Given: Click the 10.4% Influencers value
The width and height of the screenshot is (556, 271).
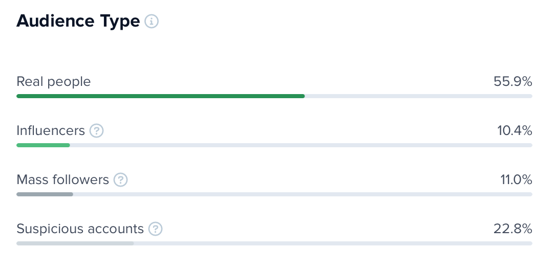Looking at the screenshot, I should [515, 131].
